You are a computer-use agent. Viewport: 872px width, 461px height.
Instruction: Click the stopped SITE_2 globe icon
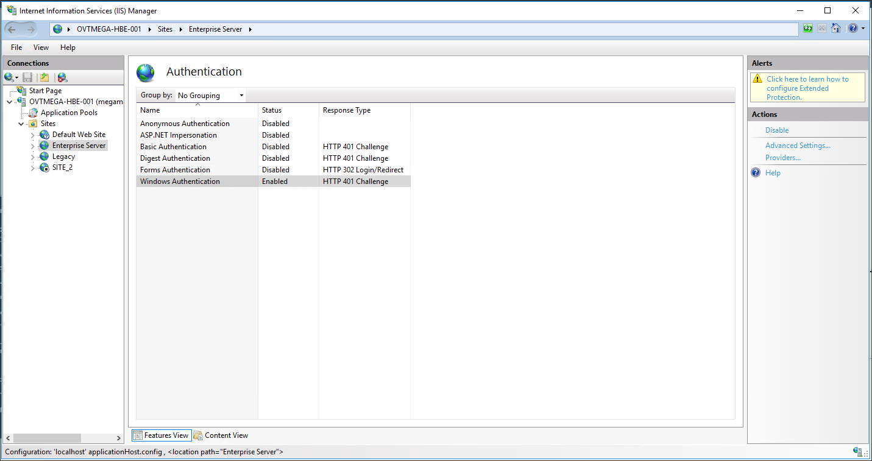44,167
